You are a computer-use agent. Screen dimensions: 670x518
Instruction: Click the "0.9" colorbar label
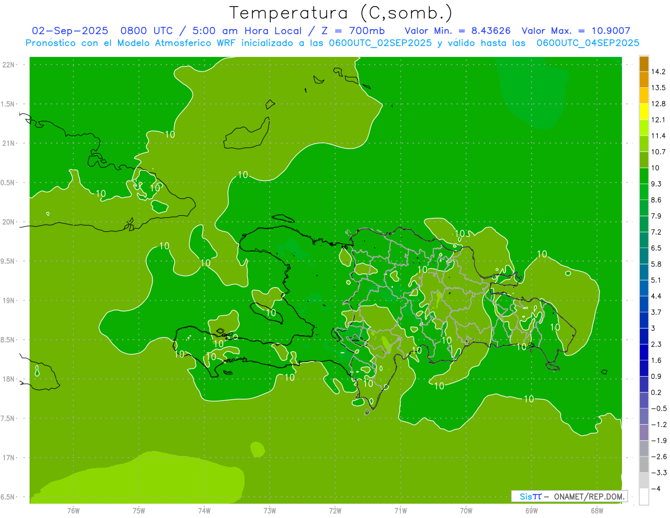tap(657, 377)
